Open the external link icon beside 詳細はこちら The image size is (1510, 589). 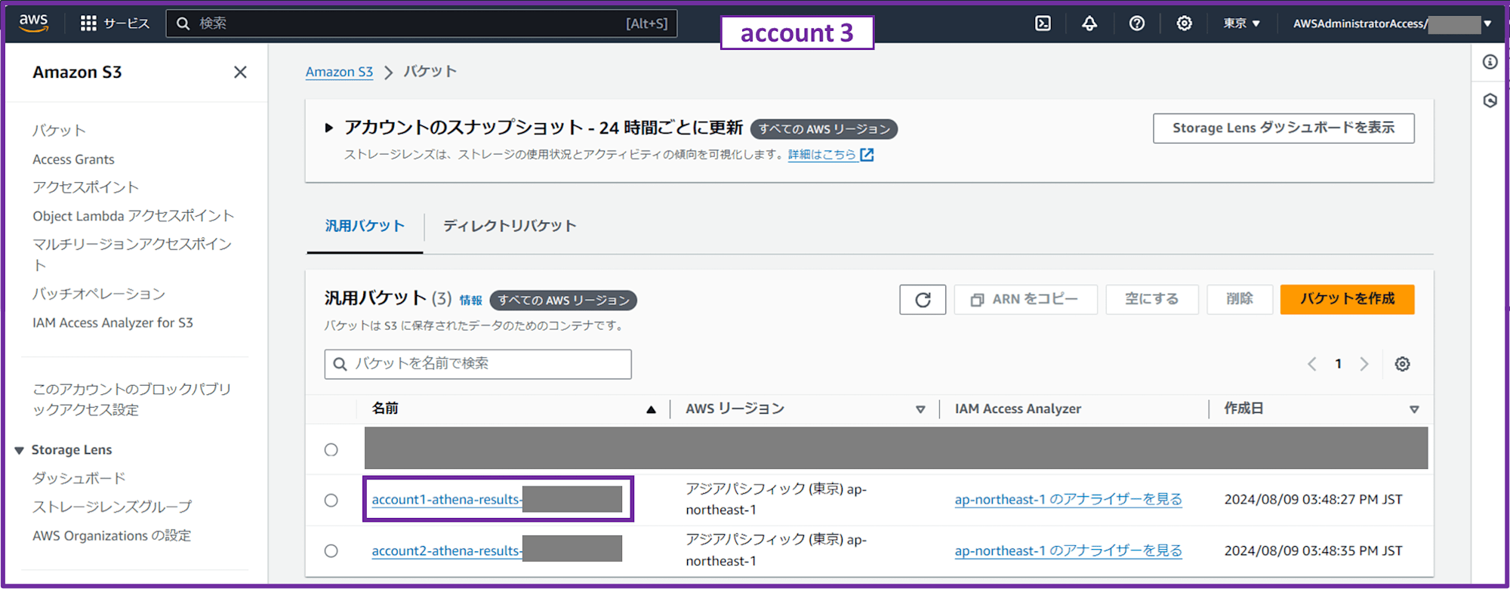(867, 155)
